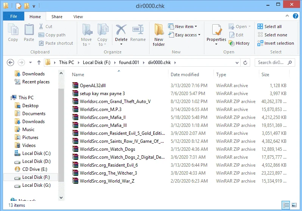Viewport: 302px width, 211px height.
Task: Click This PC in the address bar
Action: 67,63
